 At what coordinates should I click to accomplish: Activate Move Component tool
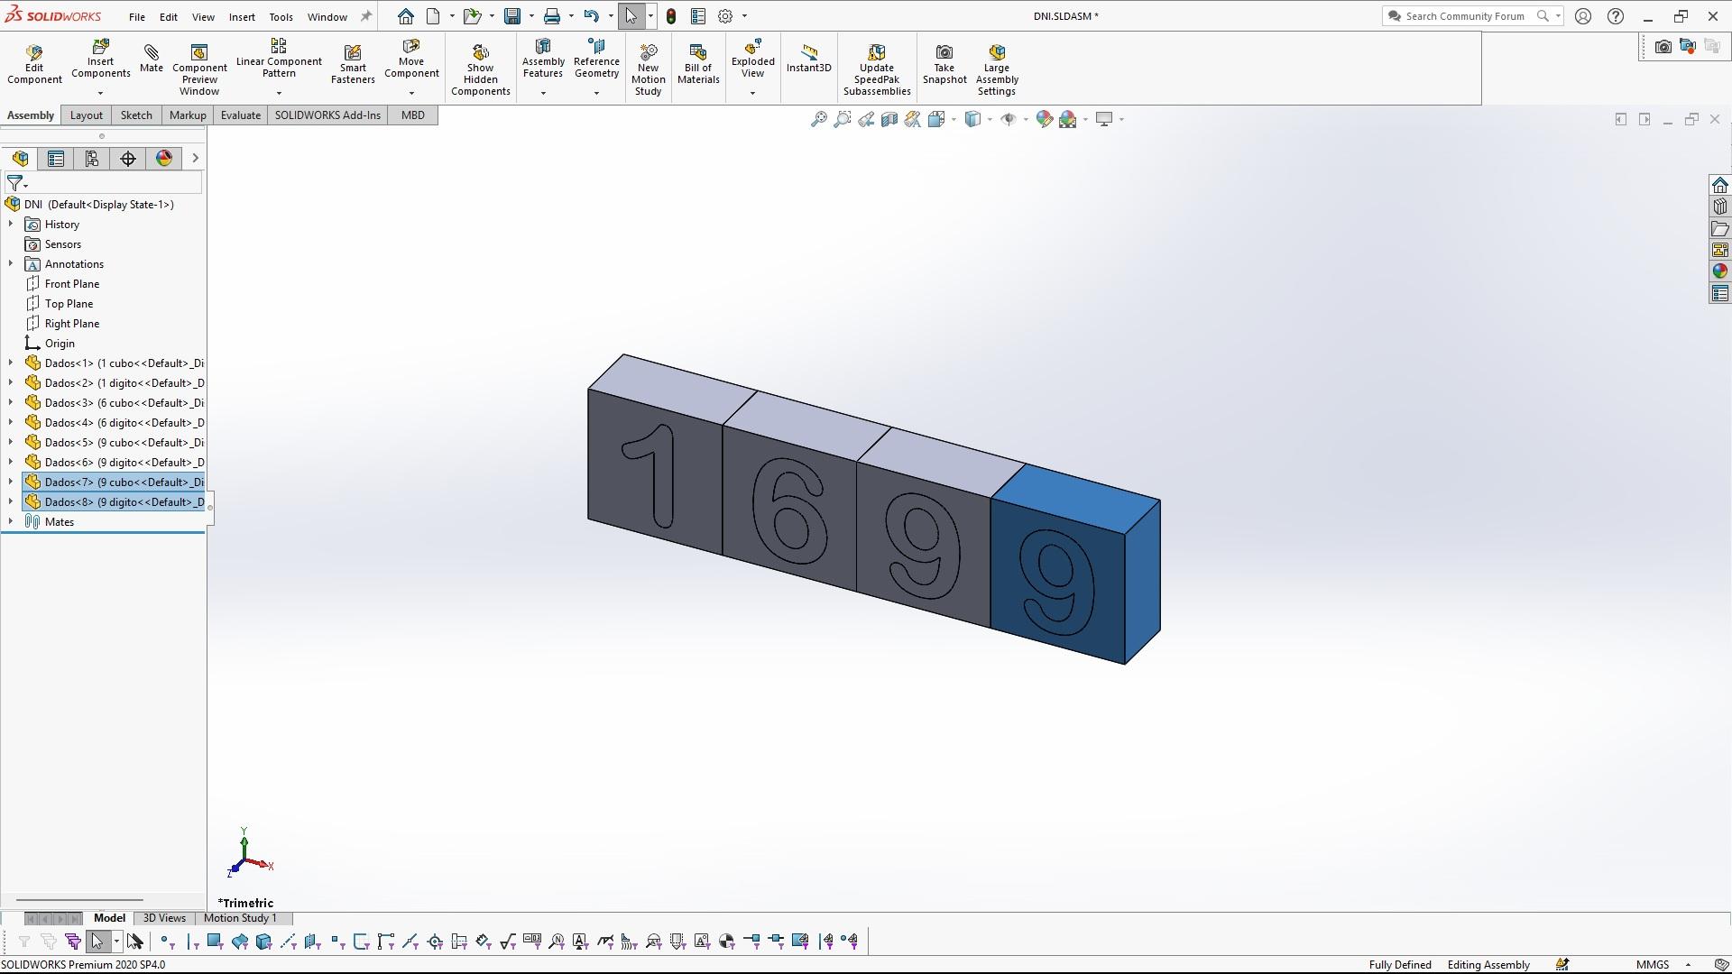pyautogui.click(x=411, y=60)
